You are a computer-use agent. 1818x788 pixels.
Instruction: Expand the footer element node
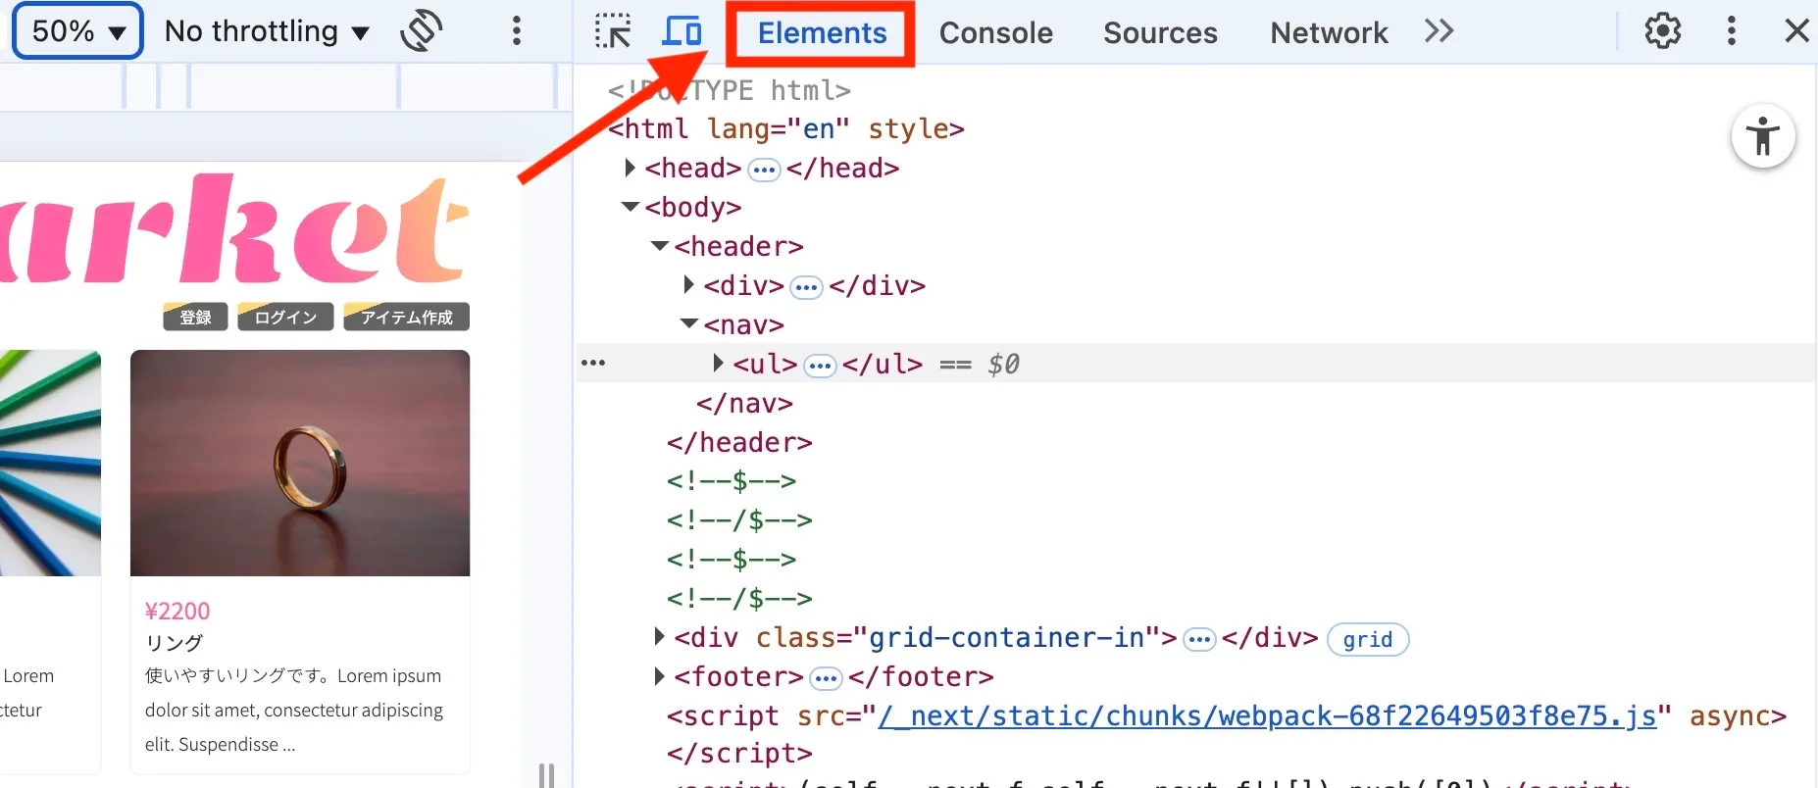click(660, 676)
